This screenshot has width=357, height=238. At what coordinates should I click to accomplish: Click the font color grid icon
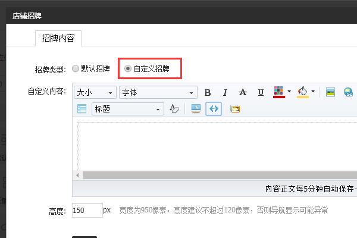click(279, 92)
